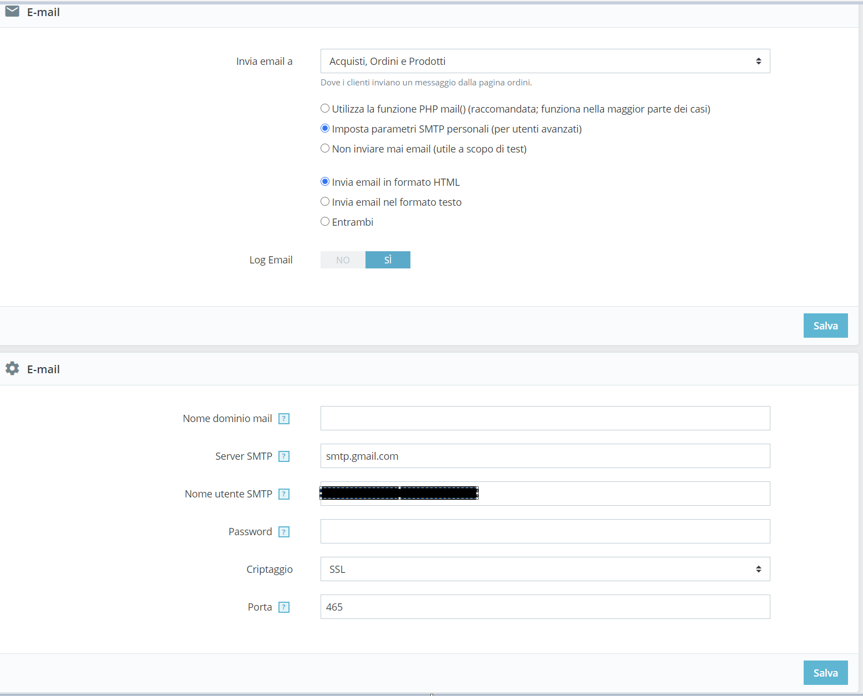Focus the Porta field showing 465
Image resolution: width=863 pixels, height=696 pixels.
pos(545,607)
